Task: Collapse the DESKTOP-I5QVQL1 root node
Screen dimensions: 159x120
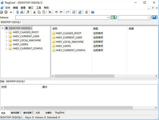Action: pyautogui.click(x=3, y=28)
